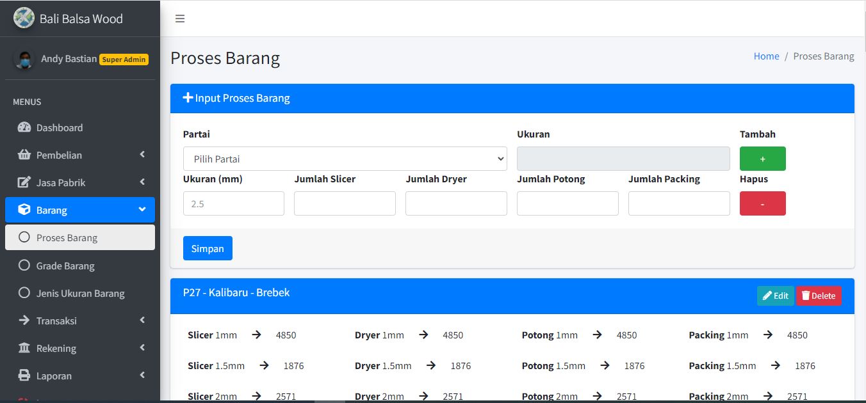This screenshot has width=866, height=403.
Task: Click the Transaksi arrow icon
Action: coord(24,320)
